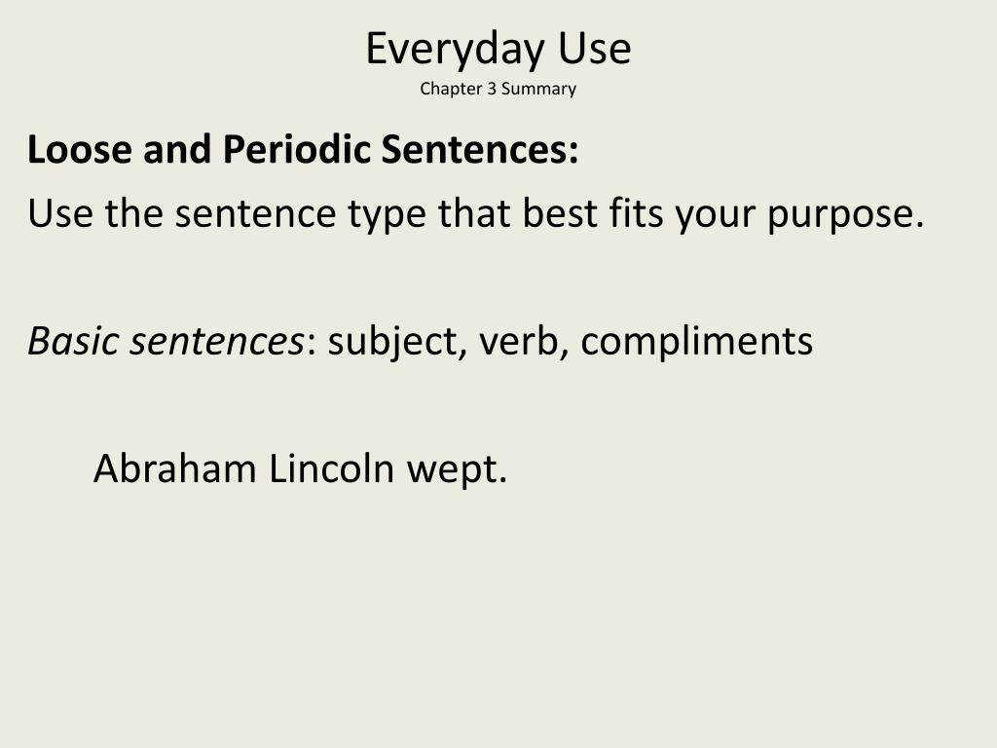Click the name "Lincoln" in the example sentence
The image size is (997, 748).
(x=331, y=468)
